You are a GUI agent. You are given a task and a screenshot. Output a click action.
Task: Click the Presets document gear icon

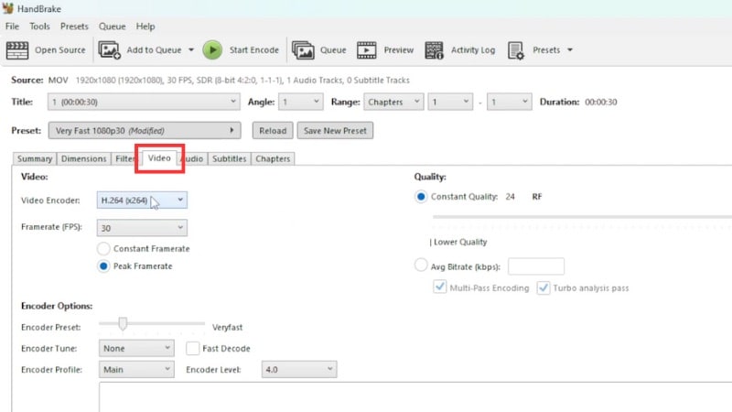tap(516, 50)
